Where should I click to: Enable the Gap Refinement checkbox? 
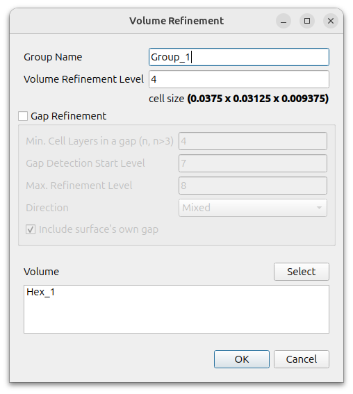23,116
